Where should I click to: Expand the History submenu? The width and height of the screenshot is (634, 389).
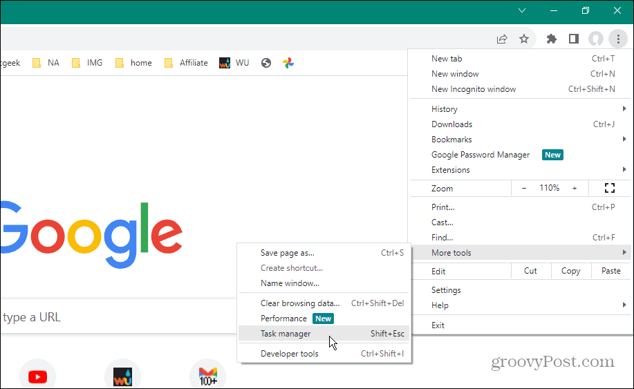520,109
